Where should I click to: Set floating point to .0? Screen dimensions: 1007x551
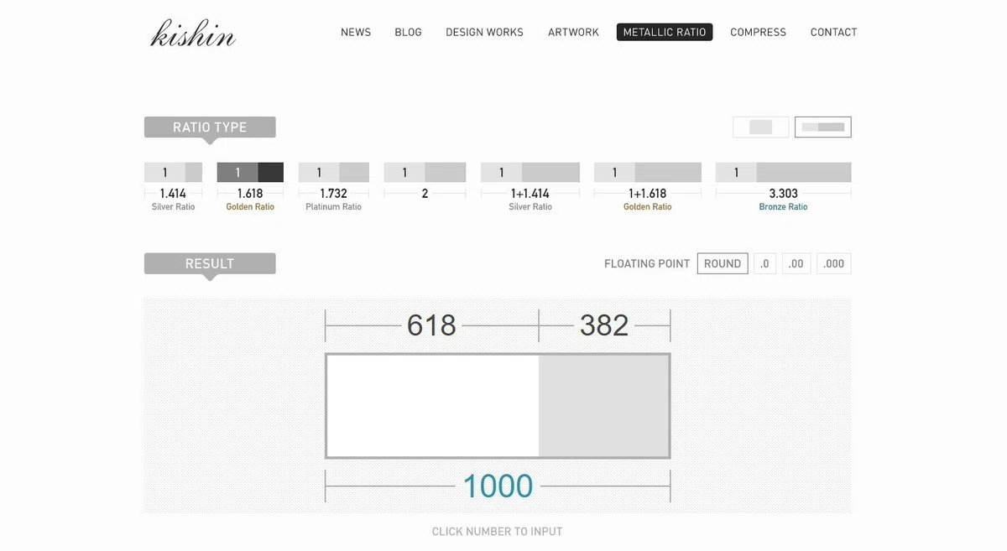pyautogui.click(x=764, y=263)
